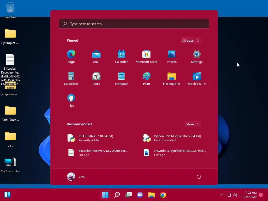Open the Tips app
Screen dimensions: 268x201
[71, 101]
